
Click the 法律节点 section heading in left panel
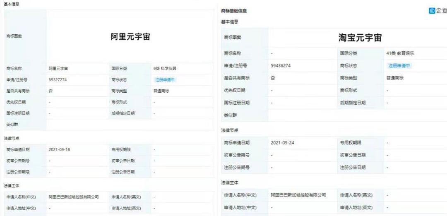coord(12,138)
